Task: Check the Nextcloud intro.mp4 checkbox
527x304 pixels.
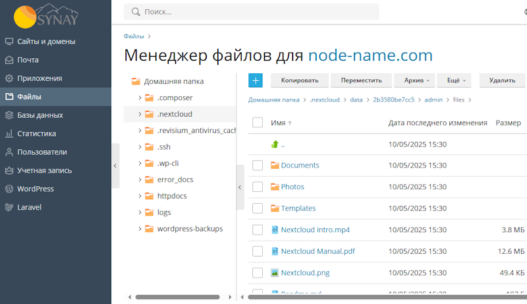Action: pos(258,229)
